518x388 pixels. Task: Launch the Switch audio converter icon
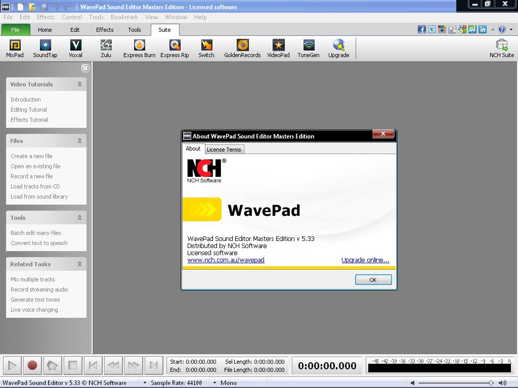point(206,48)
